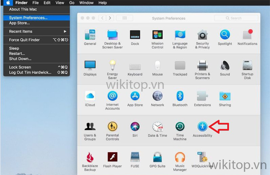Image resolution: width=270 pixels, height=175 pixels.
Task: Open Trackpad settings
Action: point(180,68)
